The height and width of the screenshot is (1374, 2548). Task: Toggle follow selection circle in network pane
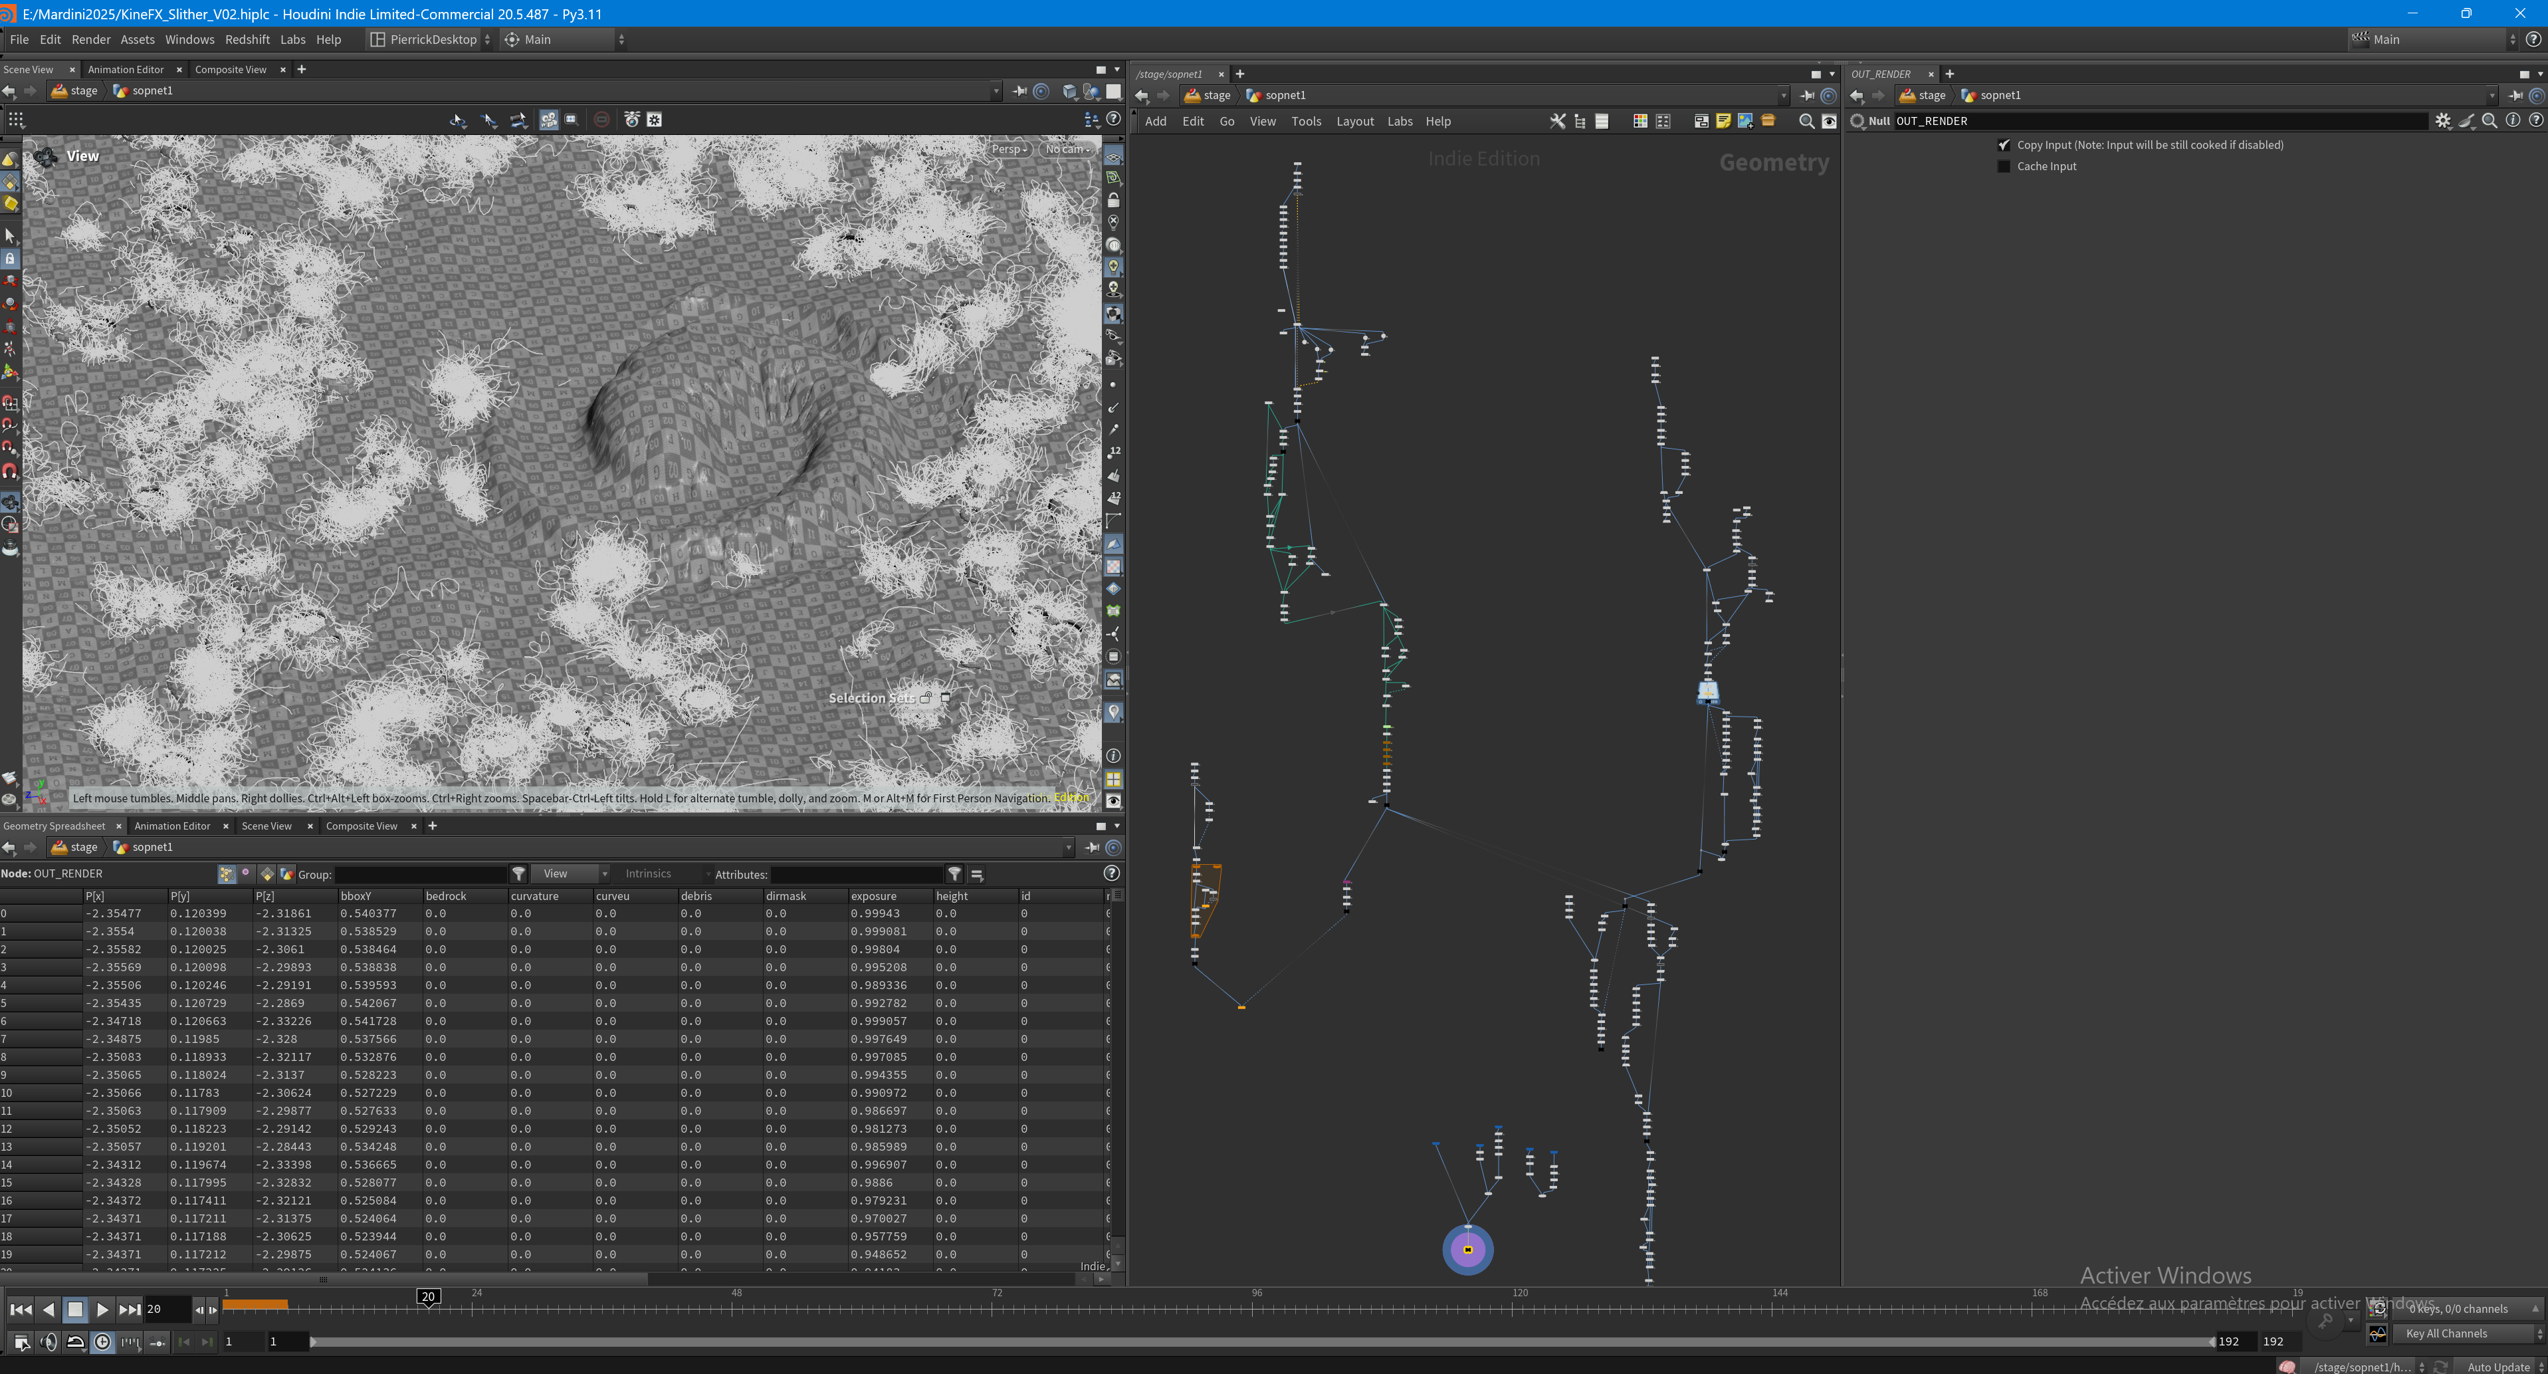(x=1829, y=95)
